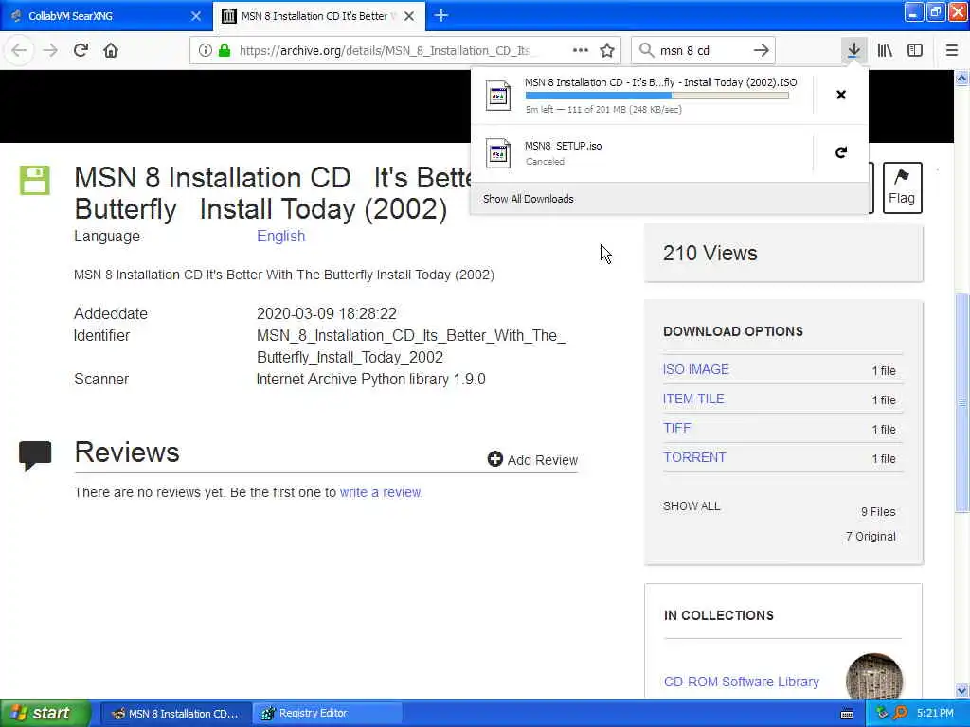Screen dimensions: 970x727
Task: Open the Library toolbar icon
Action: click(885, 50)
